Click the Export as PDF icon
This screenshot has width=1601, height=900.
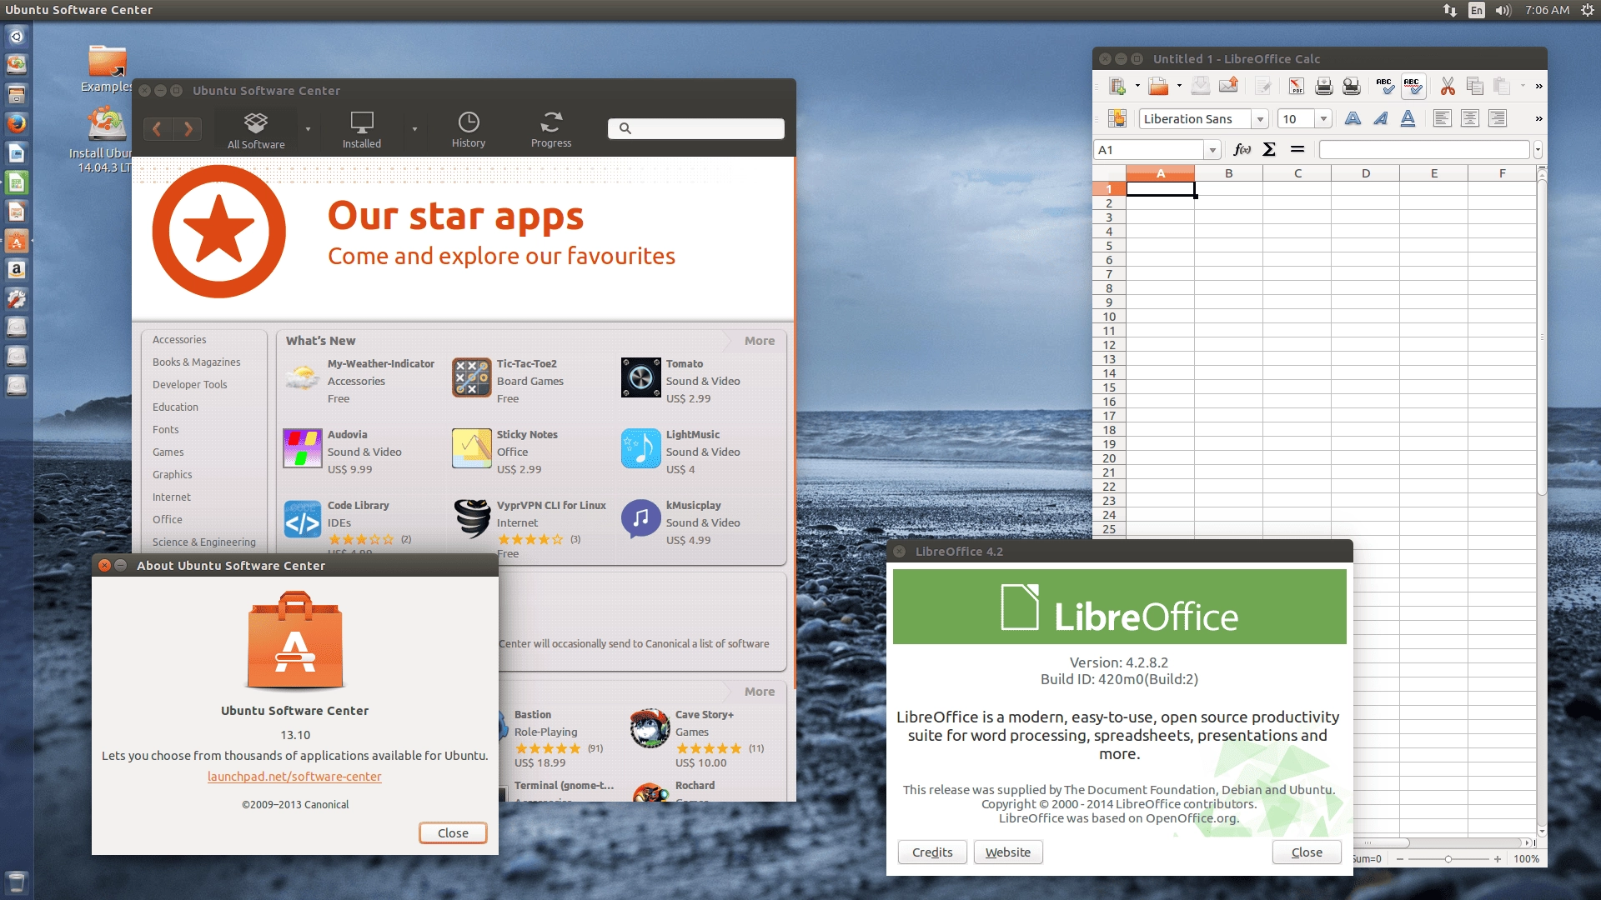coord(1296,86)
